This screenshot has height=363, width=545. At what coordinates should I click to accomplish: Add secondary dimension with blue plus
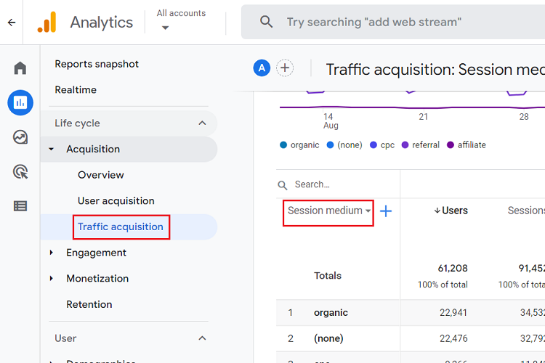[x=386, y=211]
